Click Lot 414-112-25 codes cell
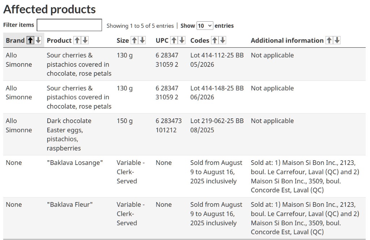 pyautogui.click(x=217, y=60)
